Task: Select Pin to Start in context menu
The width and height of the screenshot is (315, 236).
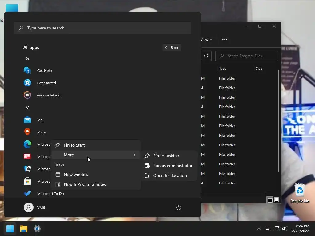Action: (x=96, y=145)
